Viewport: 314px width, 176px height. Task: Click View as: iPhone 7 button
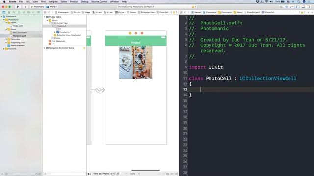coord(106,174)
